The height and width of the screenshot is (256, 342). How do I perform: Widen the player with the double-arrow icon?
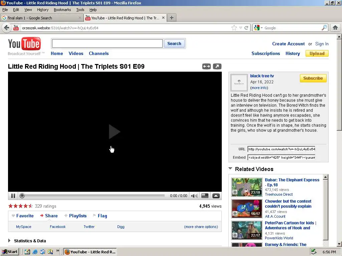click(x=206, y=66)
